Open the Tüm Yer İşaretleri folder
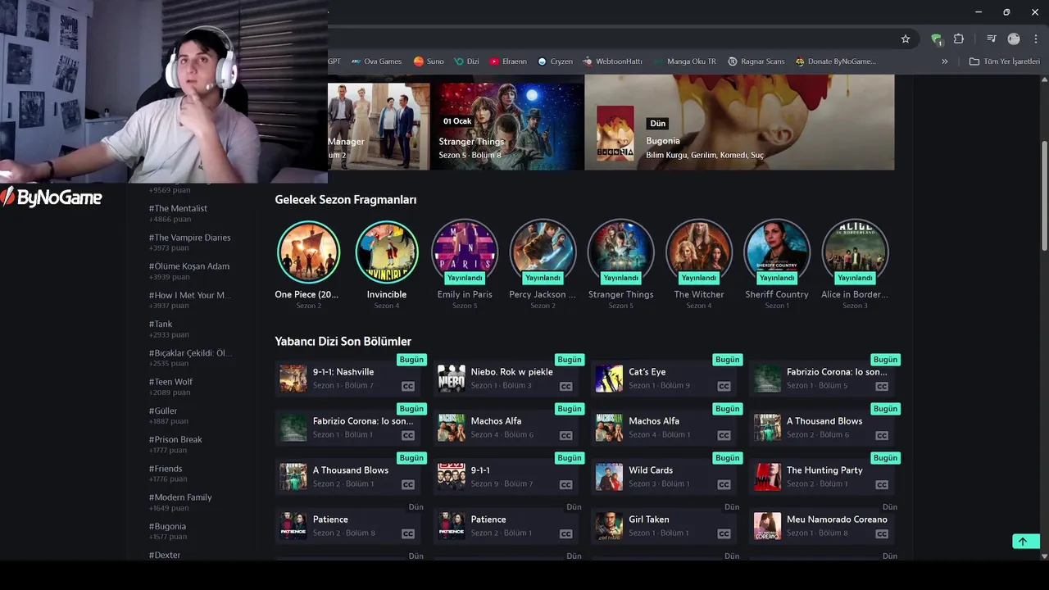The width and height of the screenshot is (1049, 590). (x=1005, y=61)
